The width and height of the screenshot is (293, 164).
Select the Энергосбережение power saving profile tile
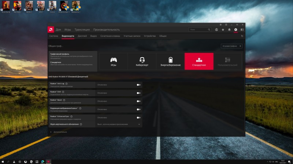(170, 61)
